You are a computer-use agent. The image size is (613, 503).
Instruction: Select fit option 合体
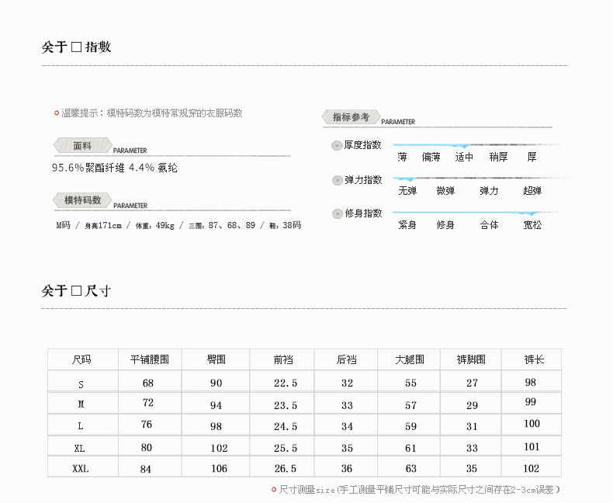point(489,225)
